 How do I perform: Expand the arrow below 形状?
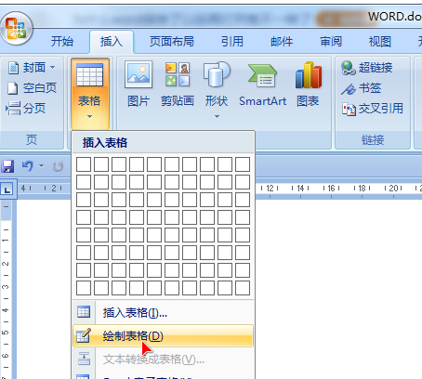[x=217, y=117]
